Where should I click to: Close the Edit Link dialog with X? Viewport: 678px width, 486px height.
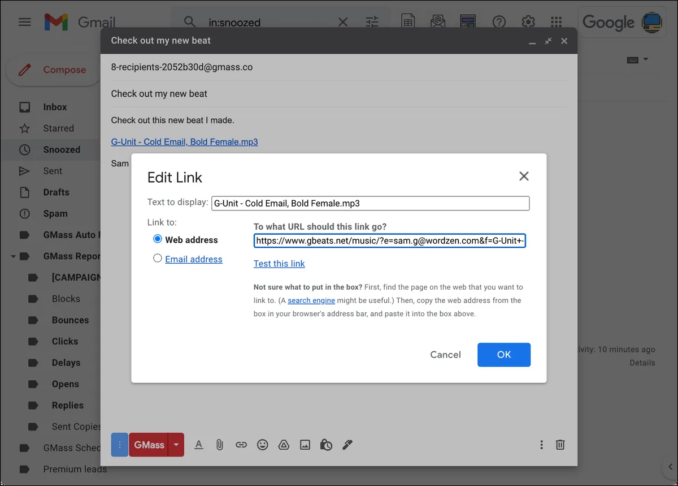tap(524, 176)
